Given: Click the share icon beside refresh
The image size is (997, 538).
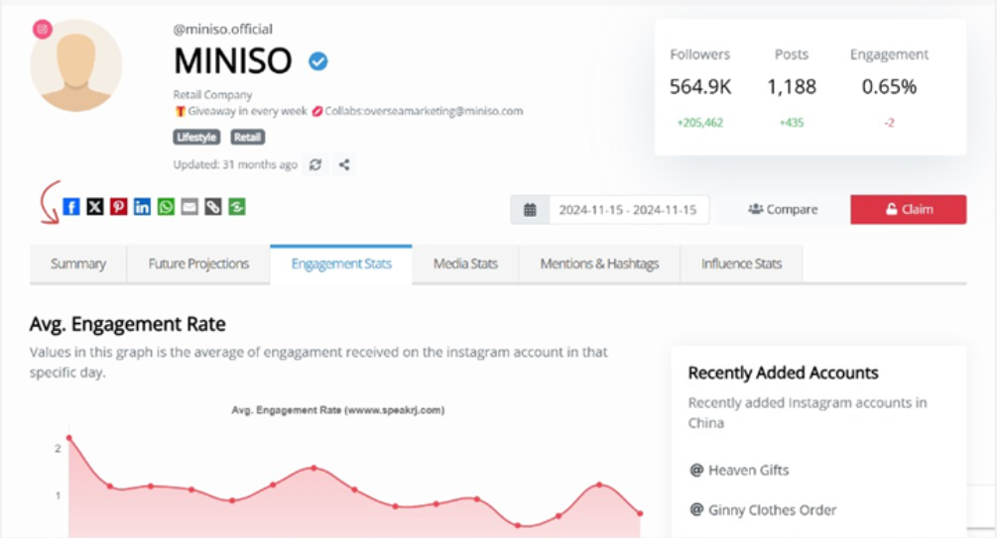Looking at the screenshot, I should [344, 165].
